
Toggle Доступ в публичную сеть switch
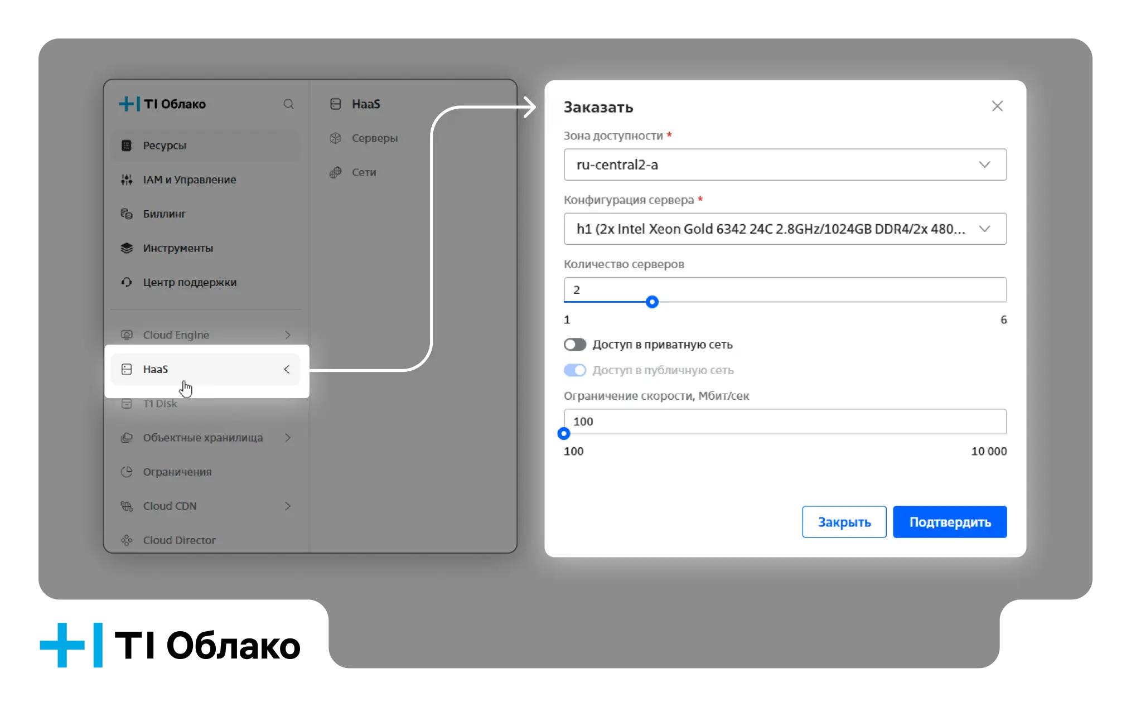click(x=574, y=370)
